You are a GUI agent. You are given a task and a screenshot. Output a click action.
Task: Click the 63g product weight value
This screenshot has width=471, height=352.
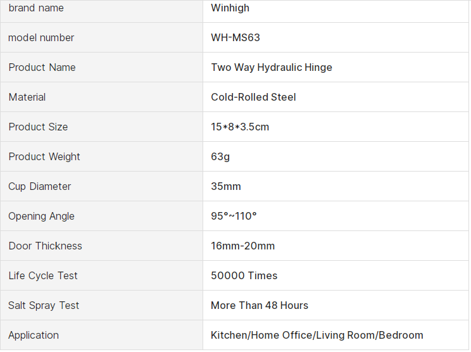point(220,157)
